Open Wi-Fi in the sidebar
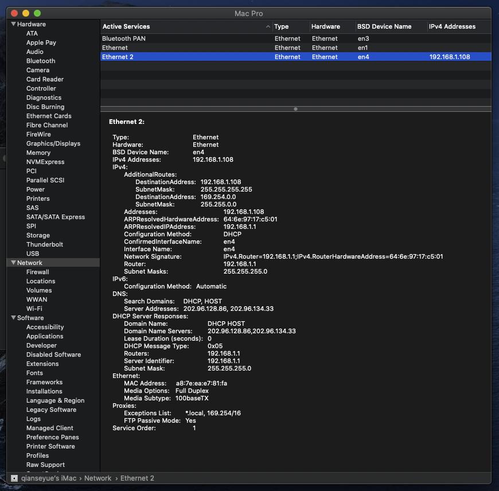Viewport: 499px width, 491px height. pos(34,309)
